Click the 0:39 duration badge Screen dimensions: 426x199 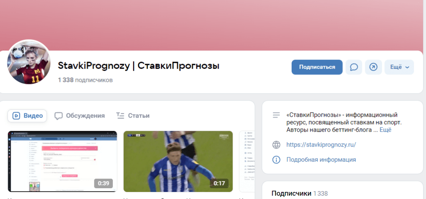point(104,183)
